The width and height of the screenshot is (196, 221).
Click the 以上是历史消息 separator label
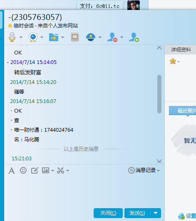pos(81,149)
